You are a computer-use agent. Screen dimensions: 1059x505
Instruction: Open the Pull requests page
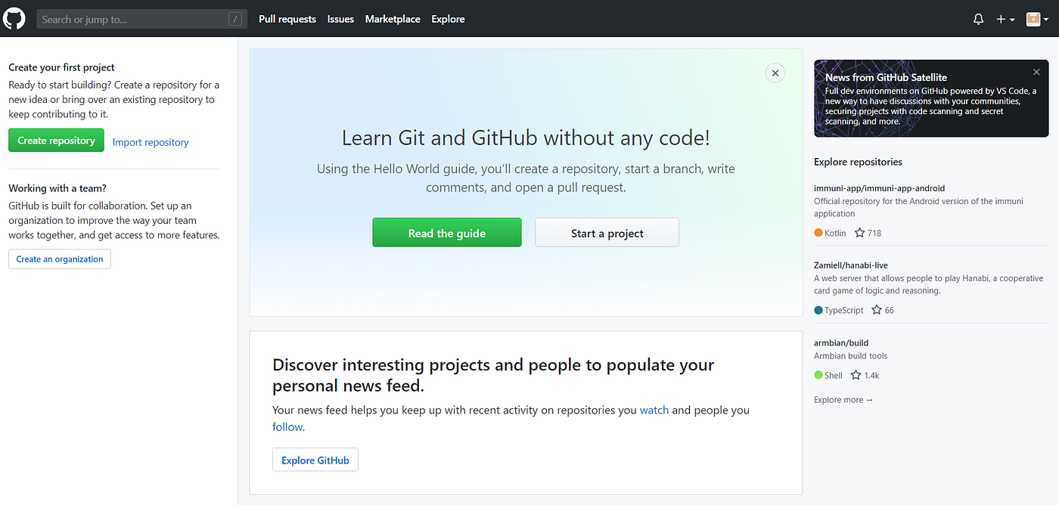click(x=287, y=18)
